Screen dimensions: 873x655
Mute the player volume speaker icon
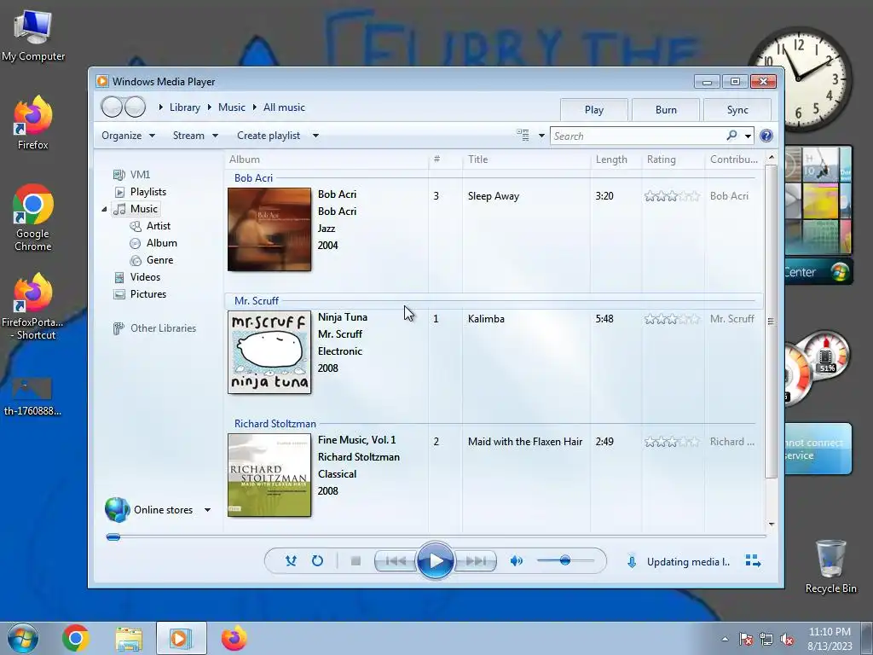pyautogui.click(x=516, y=561)
